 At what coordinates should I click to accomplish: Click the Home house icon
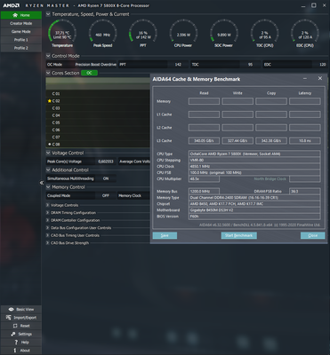click(15, 15)
